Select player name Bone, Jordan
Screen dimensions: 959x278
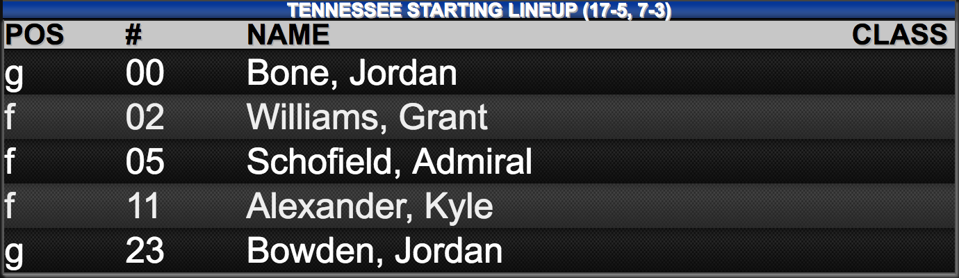pyautogui.click(x=352, y=74)
